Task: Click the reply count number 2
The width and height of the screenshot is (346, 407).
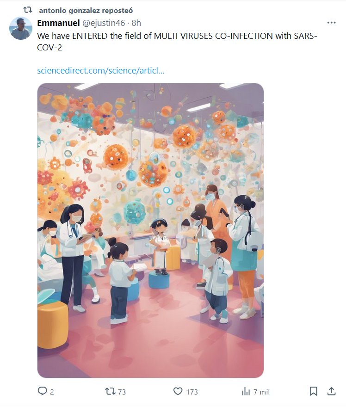Action: (52, 392)
